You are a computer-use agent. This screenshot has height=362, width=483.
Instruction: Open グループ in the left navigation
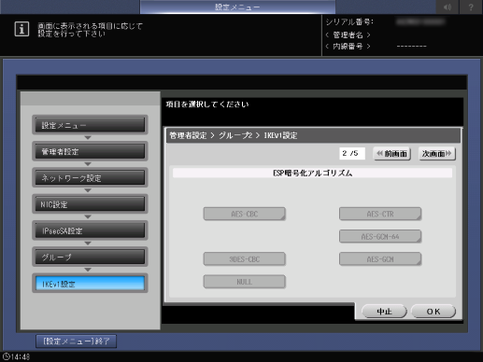click(90, 258)
